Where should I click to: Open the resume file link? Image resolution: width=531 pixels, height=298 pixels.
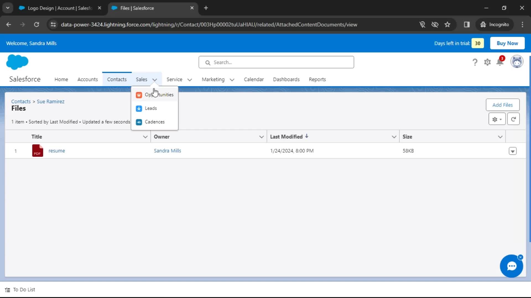(x=57, y=151)
